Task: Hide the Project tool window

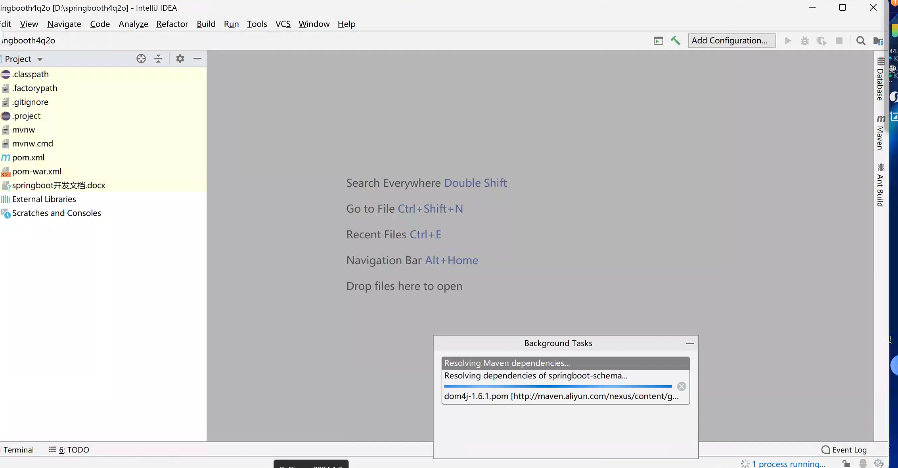Action: coord(197,59)
